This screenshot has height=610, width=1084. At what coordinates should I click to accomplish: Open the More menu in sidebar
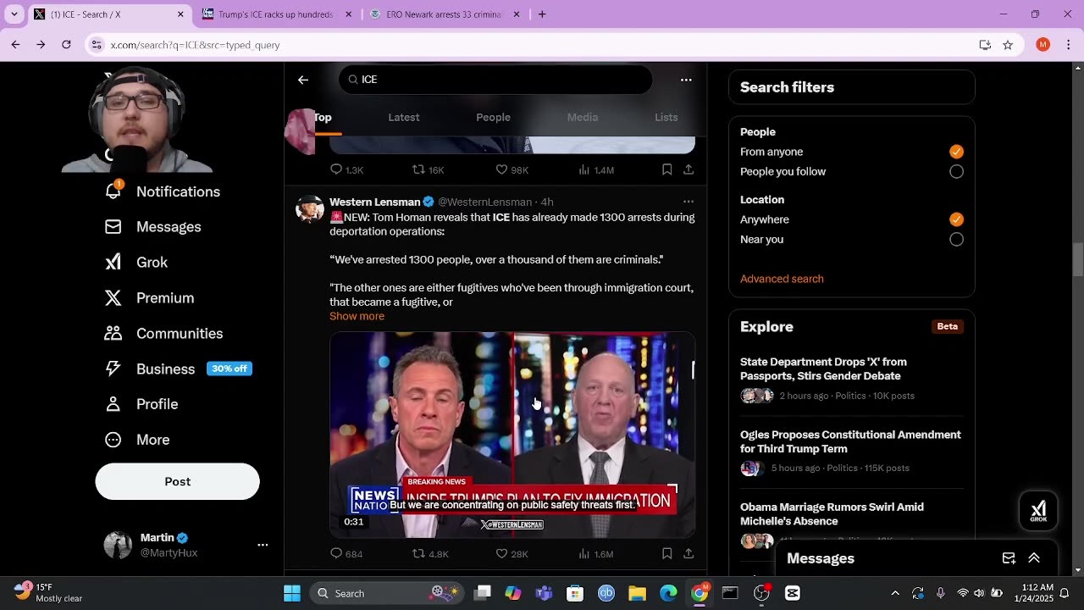point(136,440)
